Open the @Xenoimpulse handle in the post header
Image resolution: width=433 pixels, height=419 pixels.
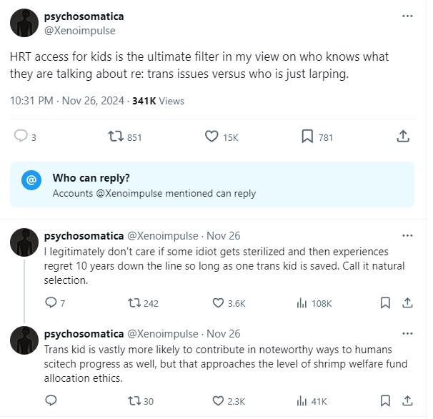pos(80,31)
